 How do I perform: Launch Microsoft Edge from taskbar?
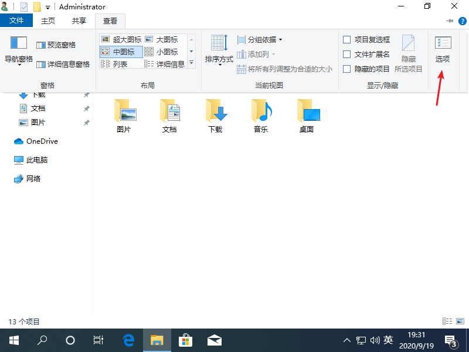[x=128, y=340]
